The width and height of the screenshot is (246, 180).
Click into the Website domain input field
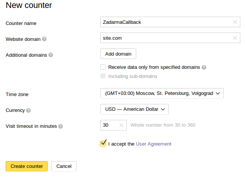coord(166,38)
